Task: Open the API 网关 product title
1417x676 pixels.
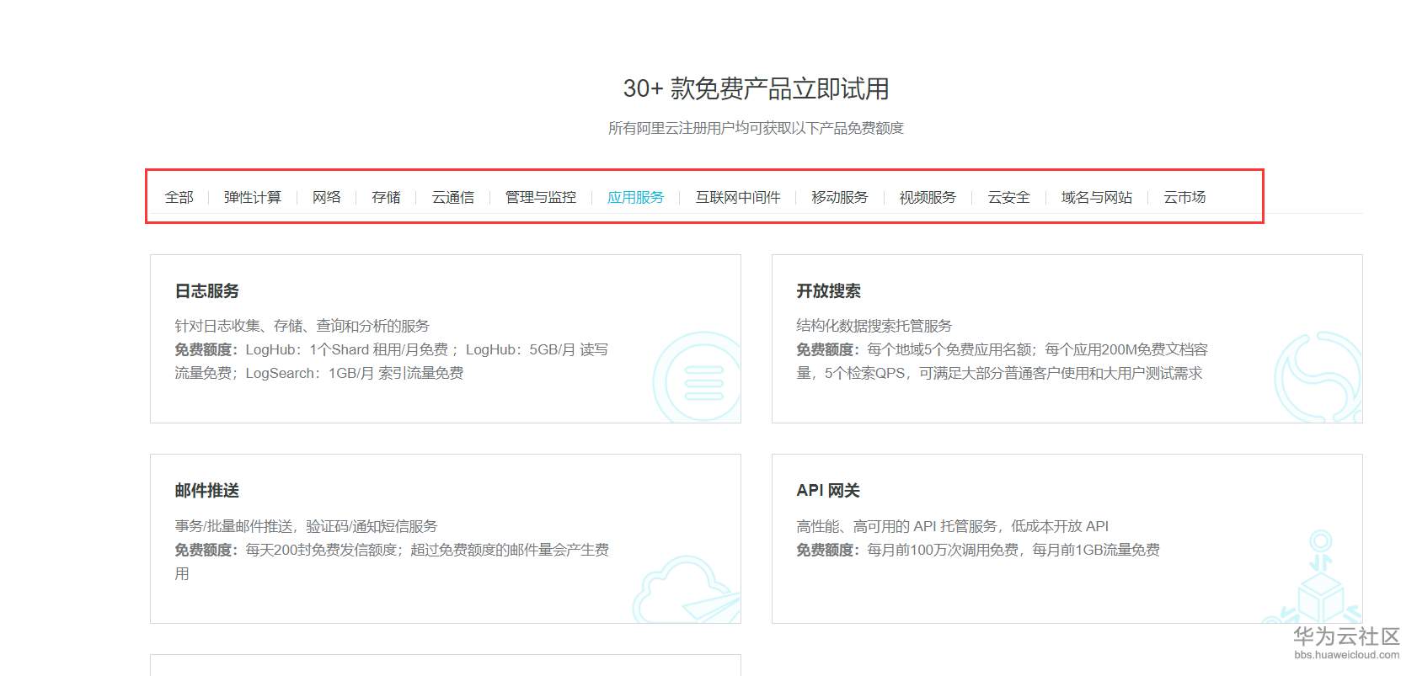Action: (828, 491)
